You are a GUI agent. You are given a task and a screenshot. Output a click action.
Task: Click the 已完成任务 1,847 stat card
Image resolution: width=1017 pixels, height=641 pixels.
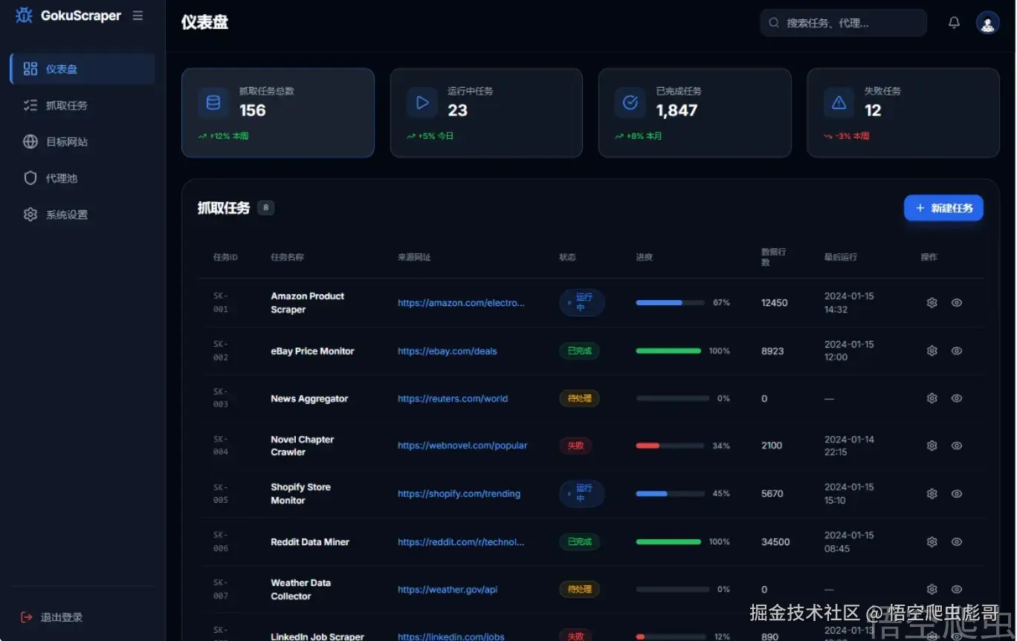click(694, 113)
